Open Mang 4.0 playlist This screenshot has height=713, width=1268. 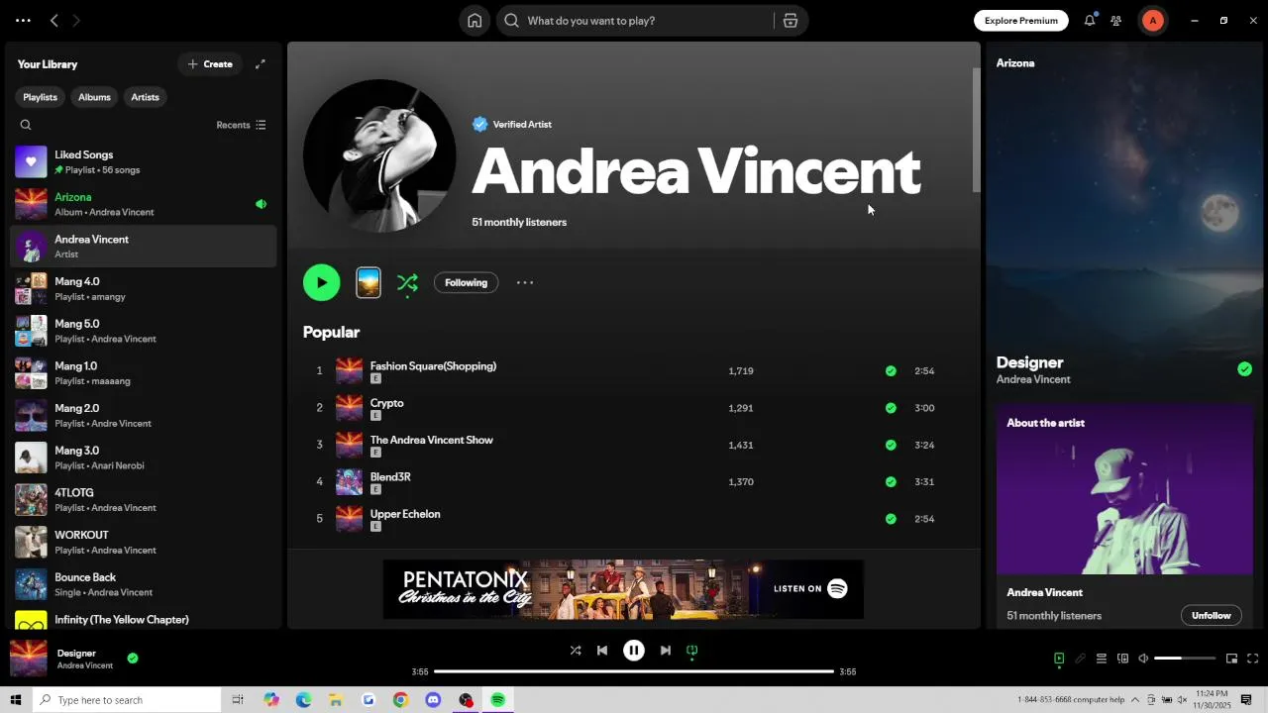pyautogui.click(x=143, y=288)
